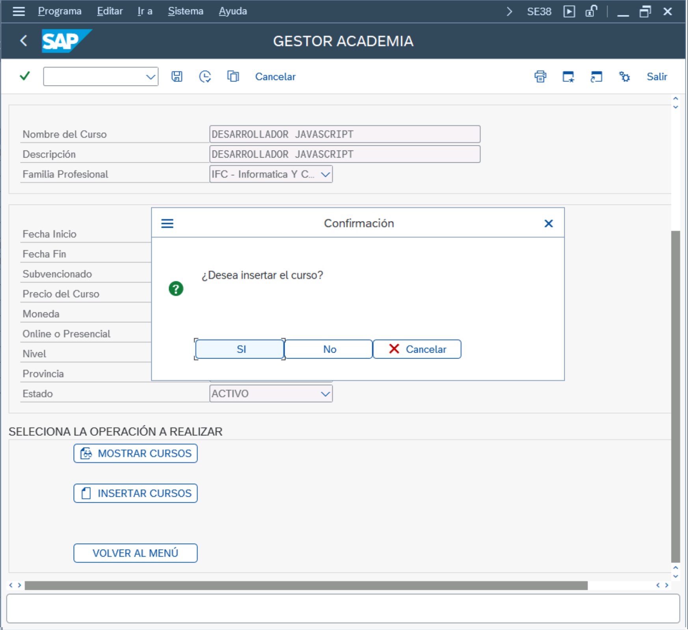
Task: Confirm insertion with the SI button
Action: tap(240, 349)
